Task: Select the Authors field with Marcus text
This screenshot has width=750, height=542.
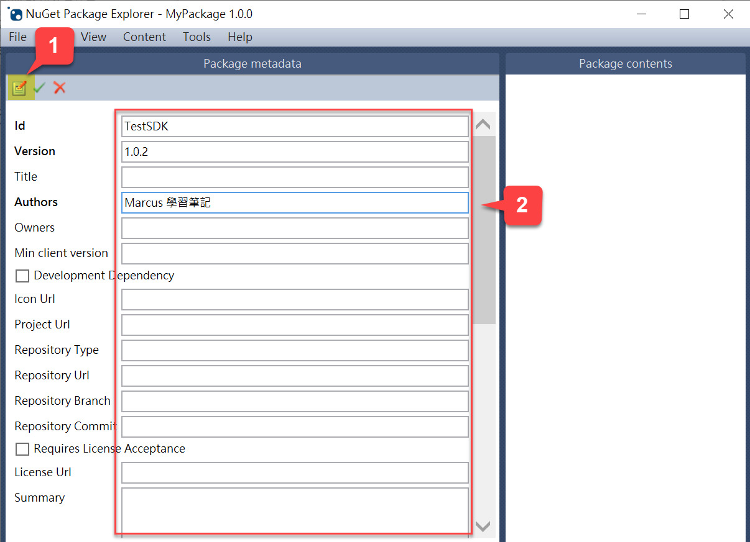Action: pyautogui.click(x=294, y=202)
